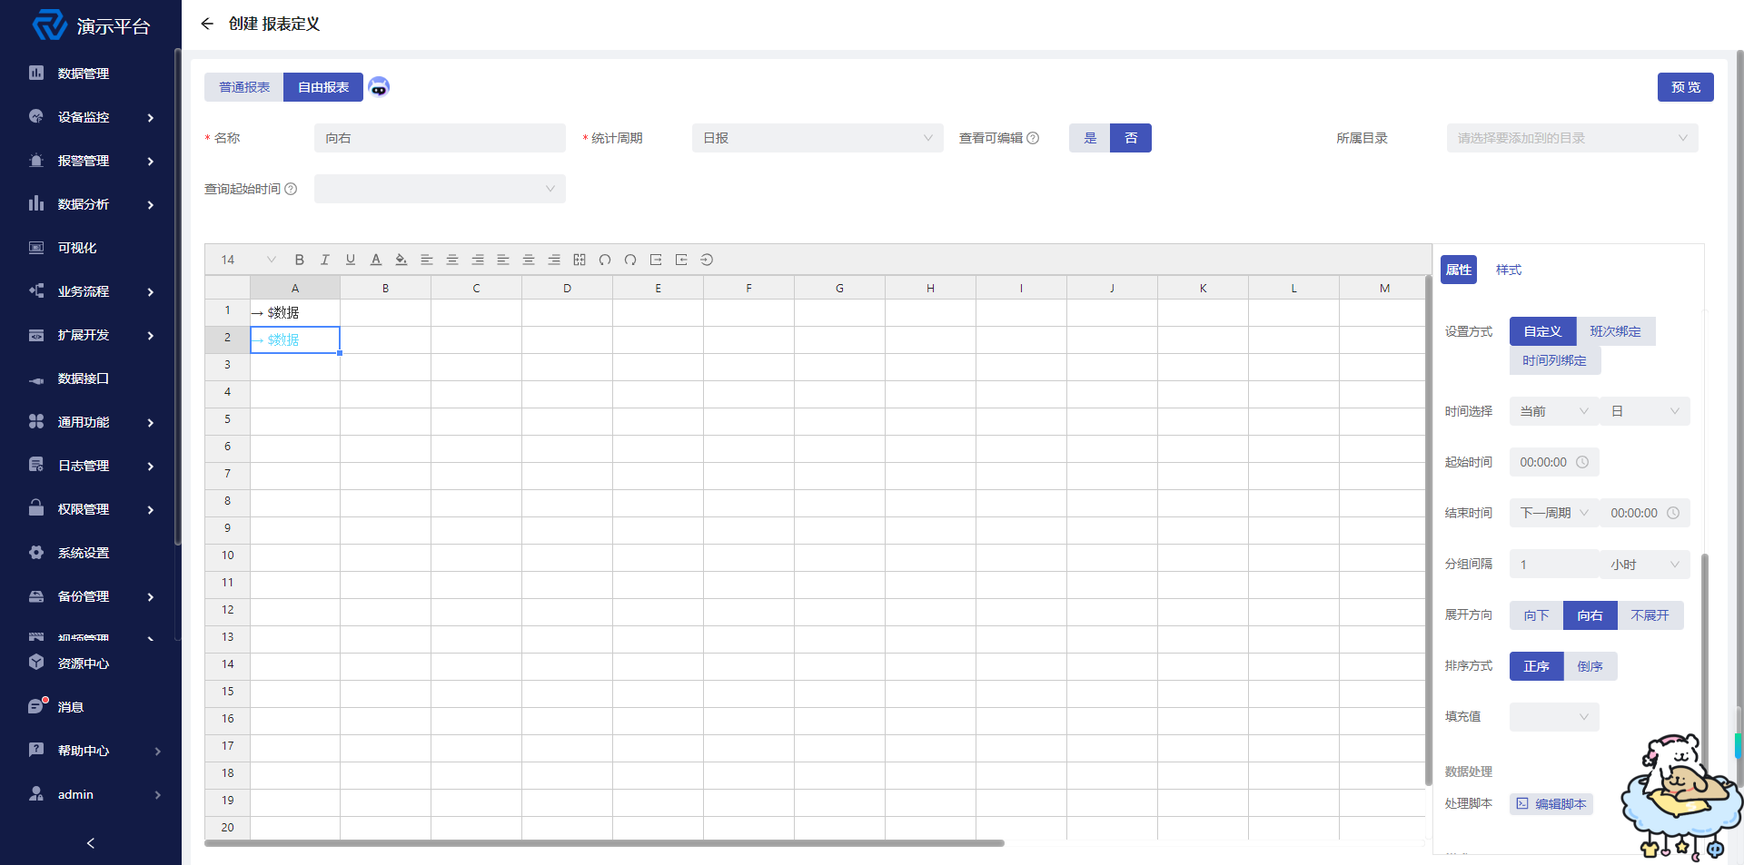Image resolution: width=1744 pixels, height=865 pixels.
Task: Collapse the sidebar with the bottom arrow
Action: [90, 843]
